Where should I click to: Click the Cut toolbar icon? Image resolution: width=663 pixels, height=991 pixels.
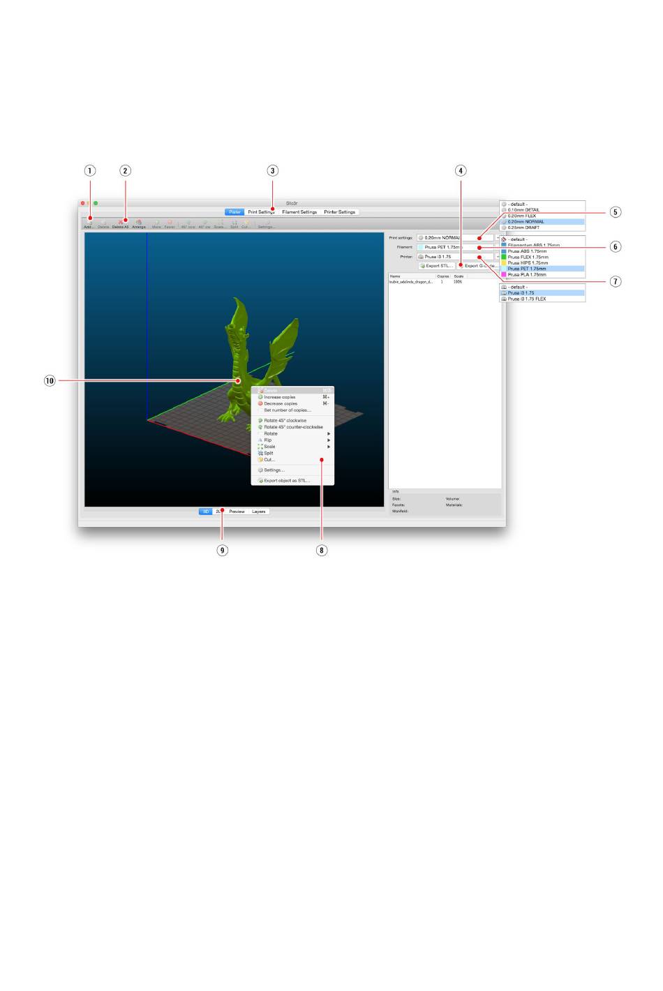(246, 224)
